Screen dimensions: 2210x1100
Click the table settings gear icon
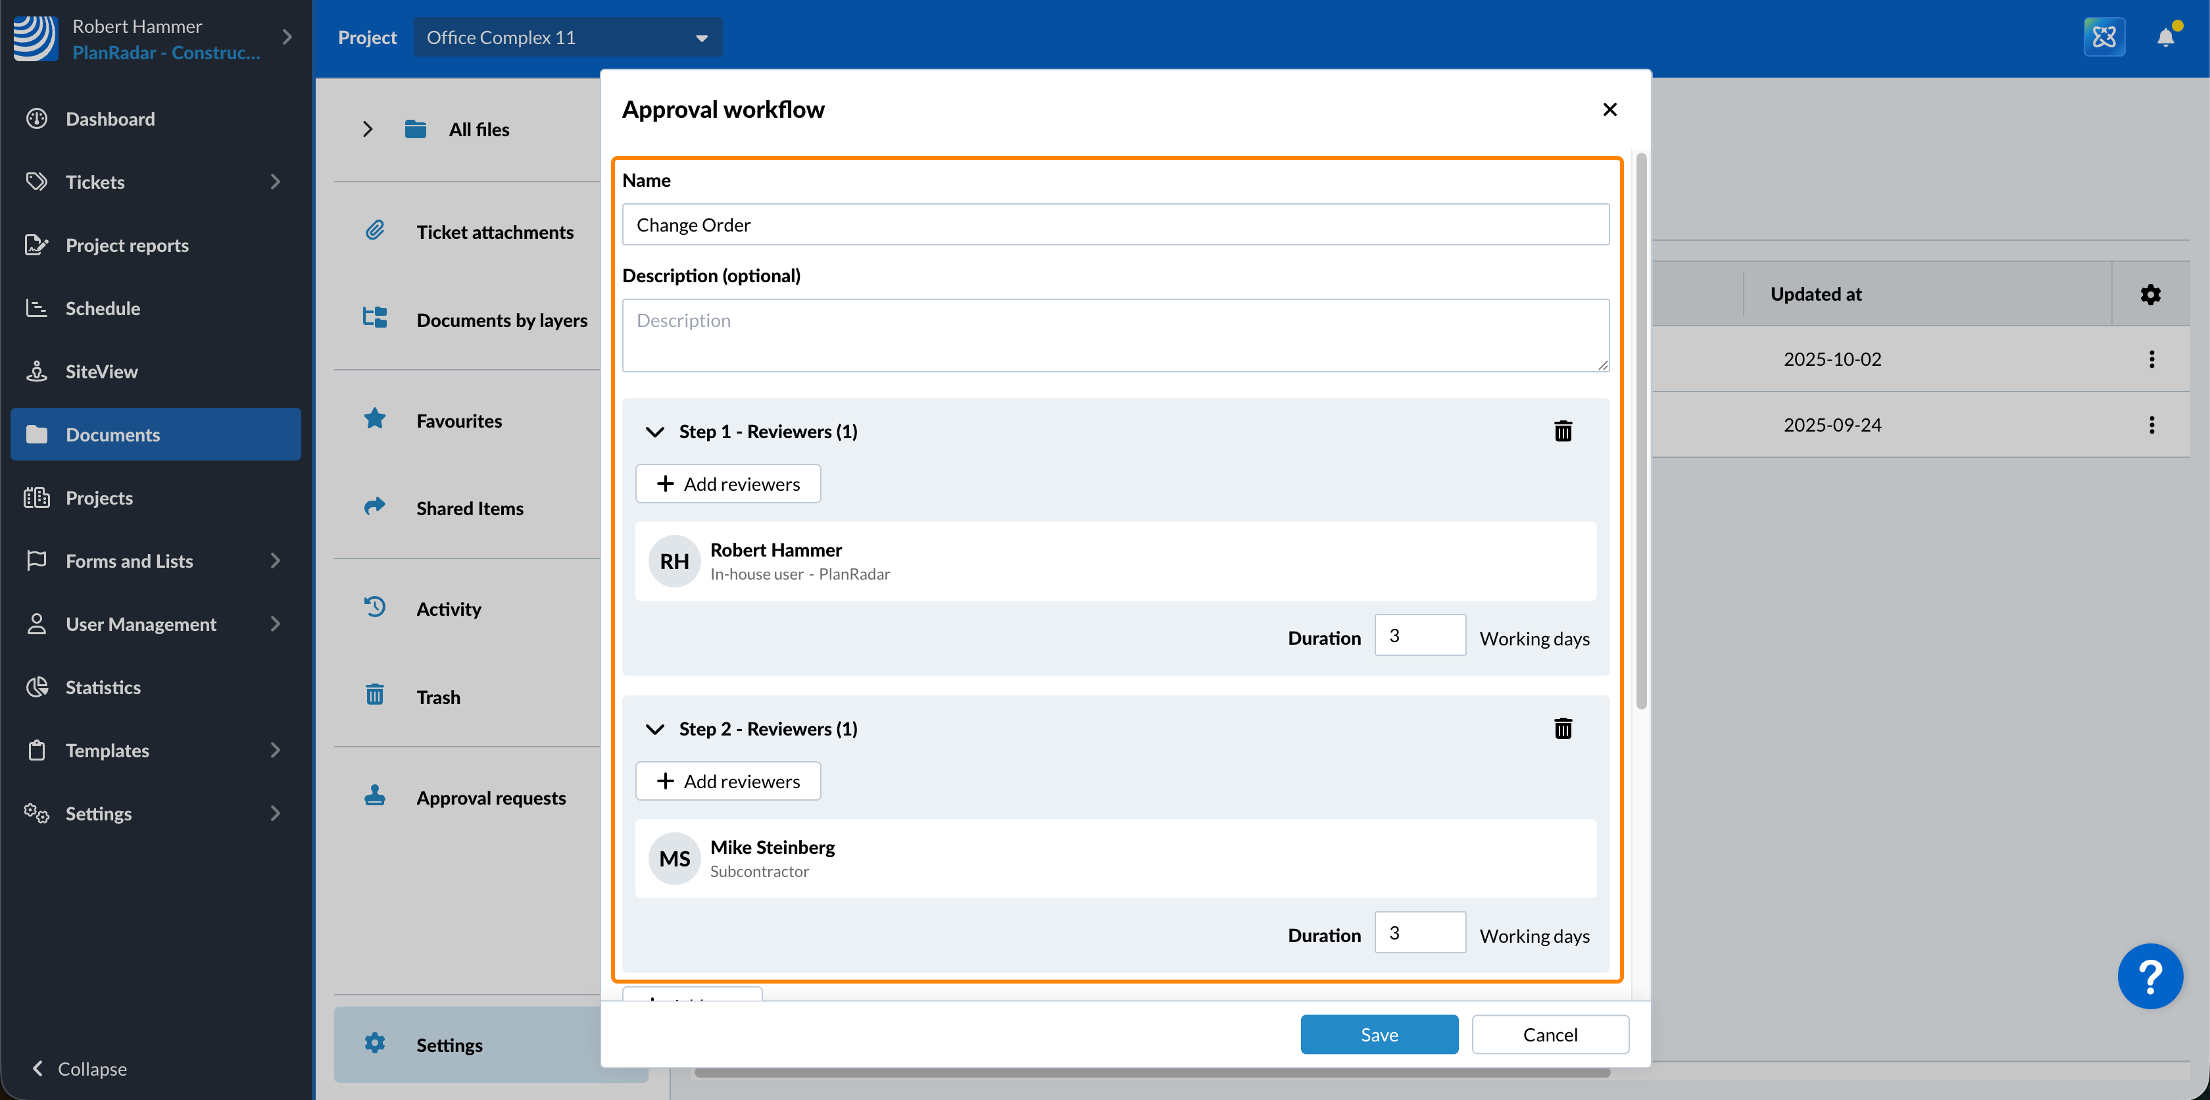(x=2150, y=294)
